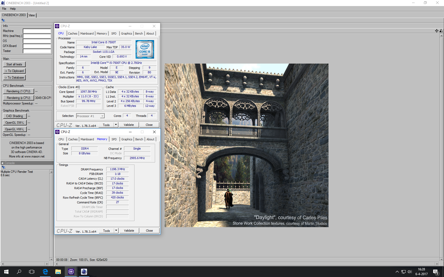Click the Windows Start button
This screenshot has width=444, height=277.
tap(6, 272)
